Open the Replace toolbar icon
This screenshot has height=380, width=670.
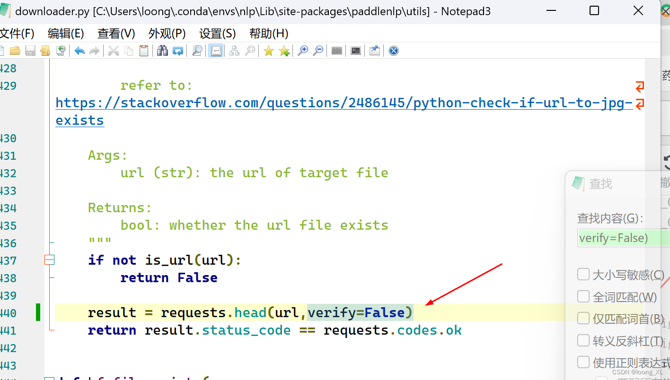(x=178, y=51)
